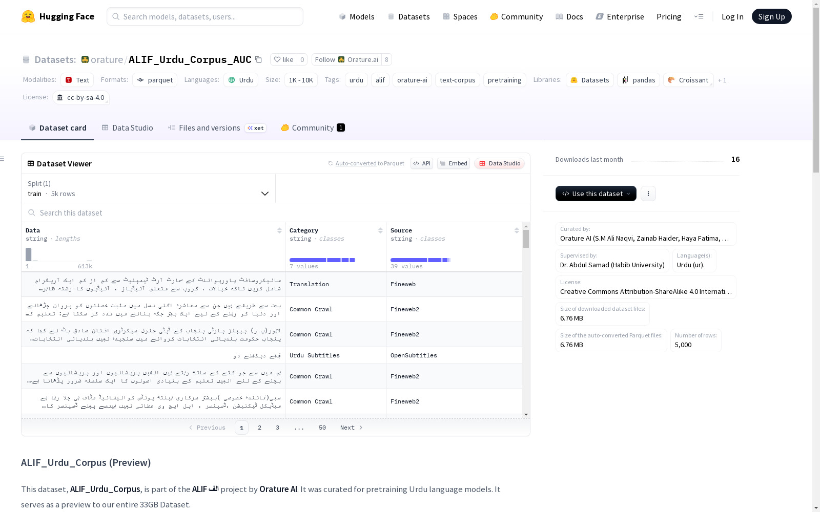Click the Hugging Face logo icon
Screen dimensions: 820x512
click(28, 16)
